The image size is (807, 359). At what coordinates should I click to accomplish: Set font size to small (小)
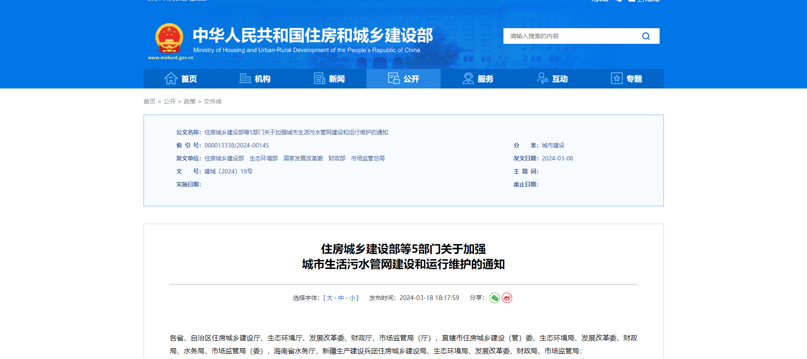point(352,298)
